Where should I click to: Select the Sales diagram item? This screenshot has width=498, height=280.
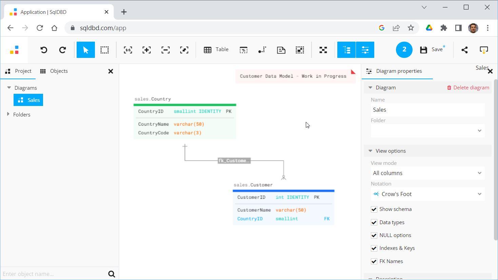pos(28,100)
